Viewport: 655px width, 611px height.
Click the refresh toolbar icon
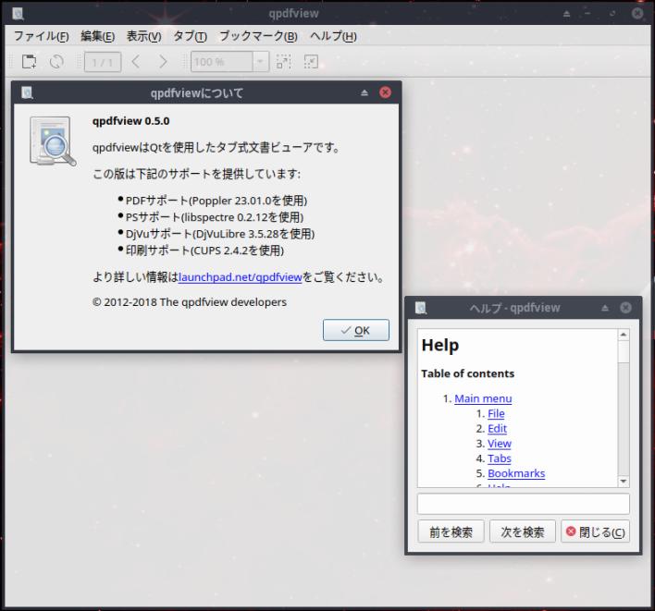coord(56,62)
